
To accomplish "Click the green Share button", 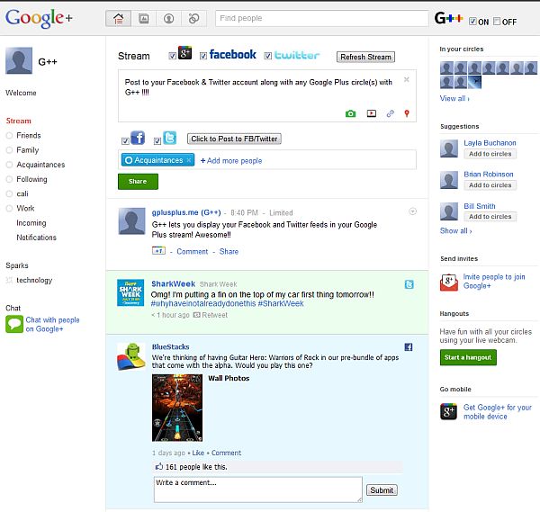I will [138, 181].
